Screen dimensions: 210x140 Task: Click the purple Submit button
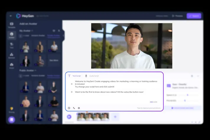tap(194, 16)
